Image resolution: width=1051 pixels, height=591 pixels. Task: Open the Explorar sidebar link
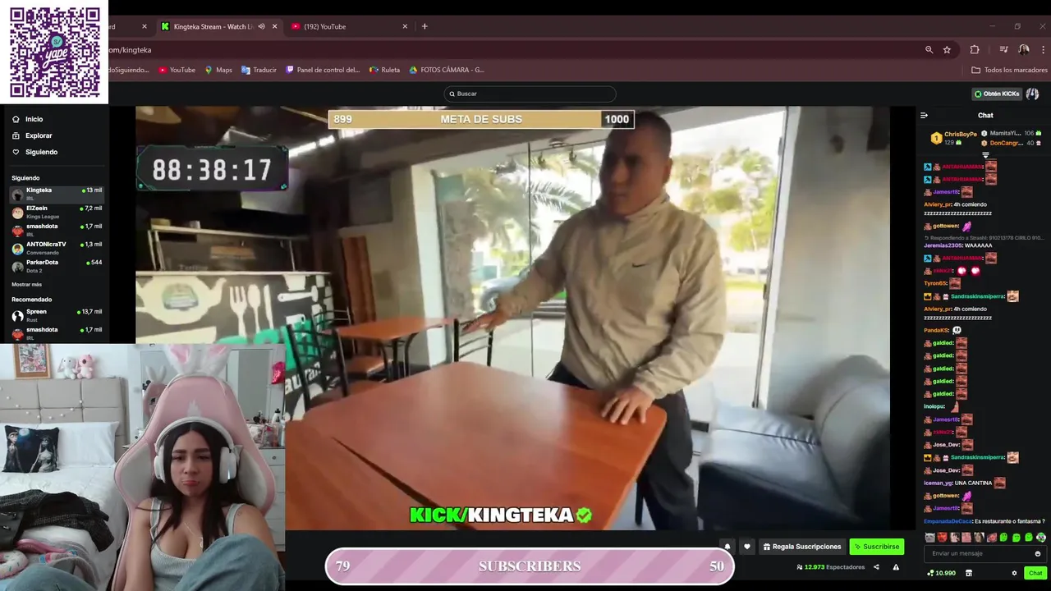pos(32,135)
